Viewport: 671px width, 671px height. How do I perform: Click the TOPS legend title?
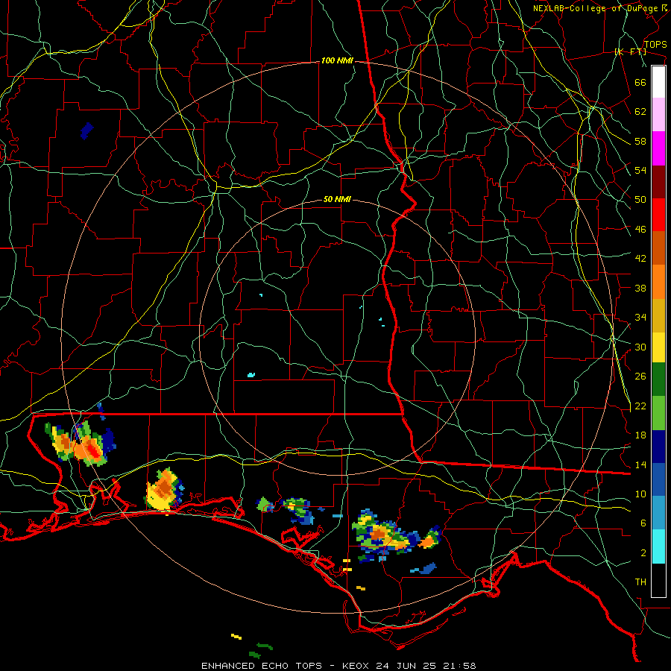pyautogui.click(x=655, y=44)
